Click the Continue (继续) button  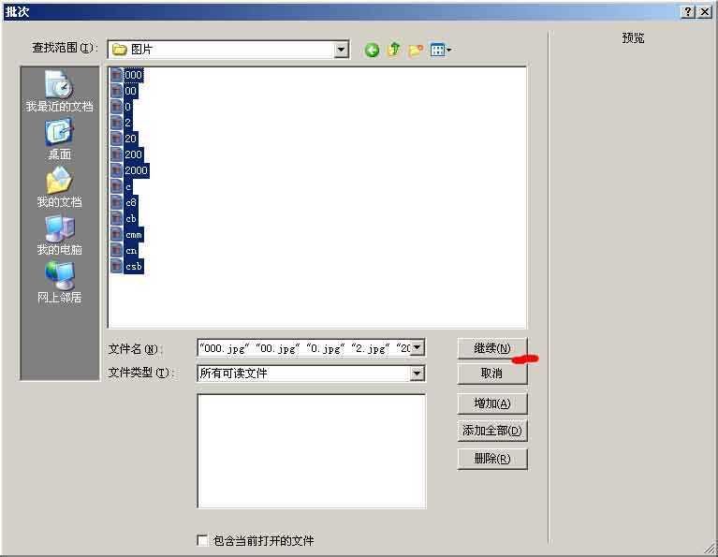pyautogui.click(x=492, y=348)
